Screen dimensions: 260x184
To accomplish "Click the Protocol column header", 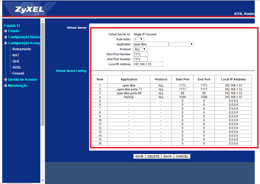I will 161,79.
